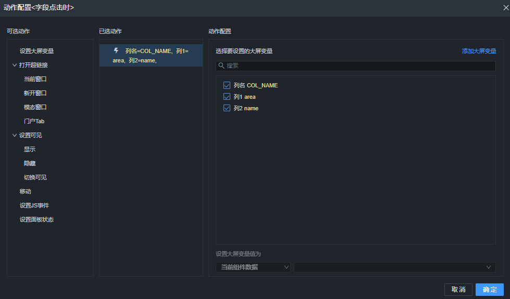Select the 切换可见 action
Image resolution: width=510 pixels, height=299 pixels.
click(x=35, y=177)
